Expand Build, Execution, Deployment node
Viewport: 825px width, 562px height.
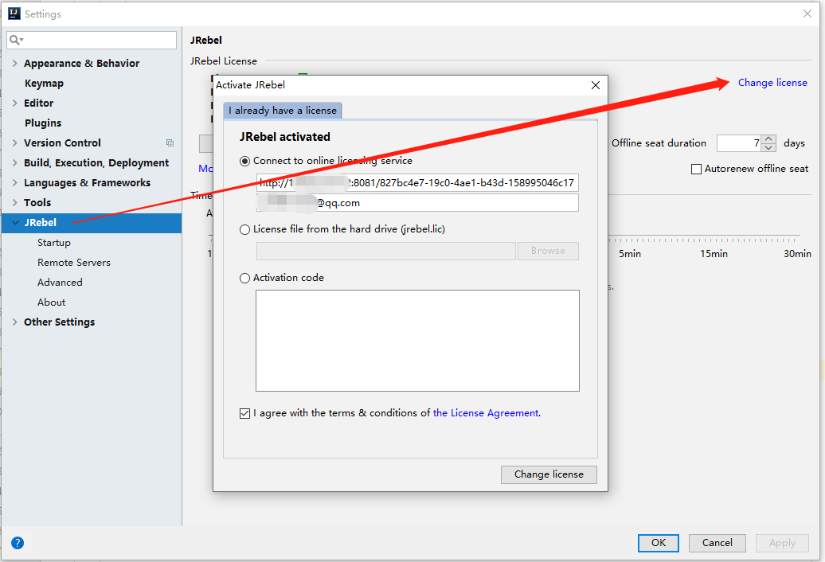click(14, 163)
